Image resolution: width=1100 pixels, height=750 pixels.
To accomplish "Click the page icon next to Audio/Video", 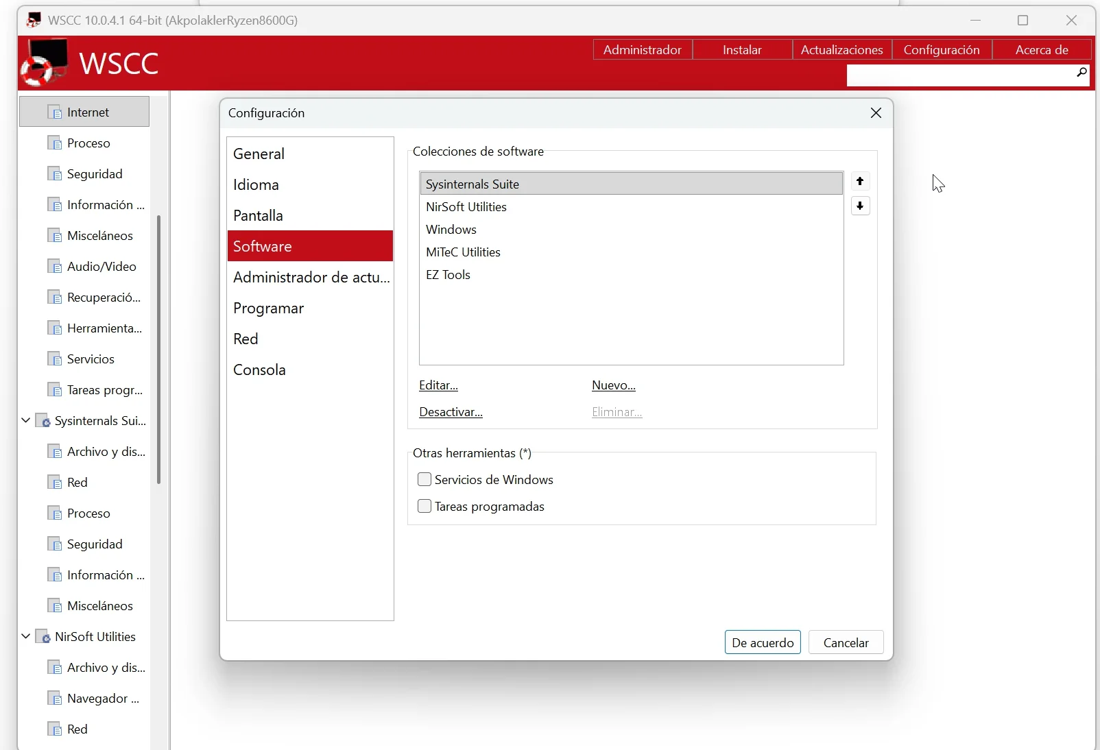I will (x=55, y=267).
